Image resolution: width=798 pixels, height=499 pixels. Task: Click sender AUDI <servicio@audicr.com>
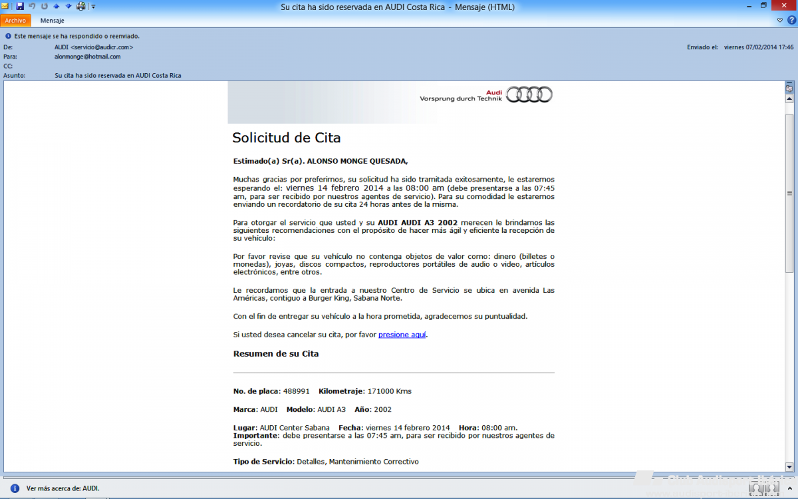(x=94, y=47)
